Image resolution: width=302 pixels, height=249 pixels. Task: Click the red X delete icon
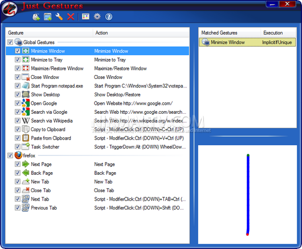pyautogui.click(x=71, y=17)
